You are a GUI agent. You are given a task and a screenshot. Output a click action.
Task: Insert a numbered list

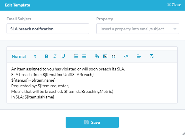pos(76,56)
